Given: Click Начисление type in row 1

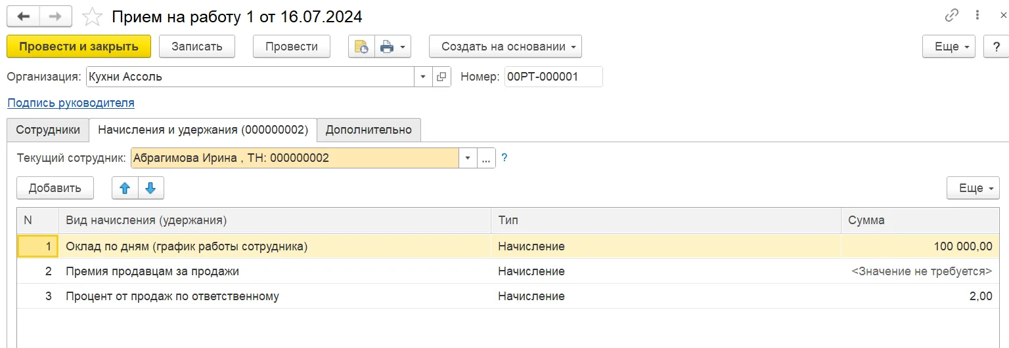Looking at the screenshot, I should 665,246.
